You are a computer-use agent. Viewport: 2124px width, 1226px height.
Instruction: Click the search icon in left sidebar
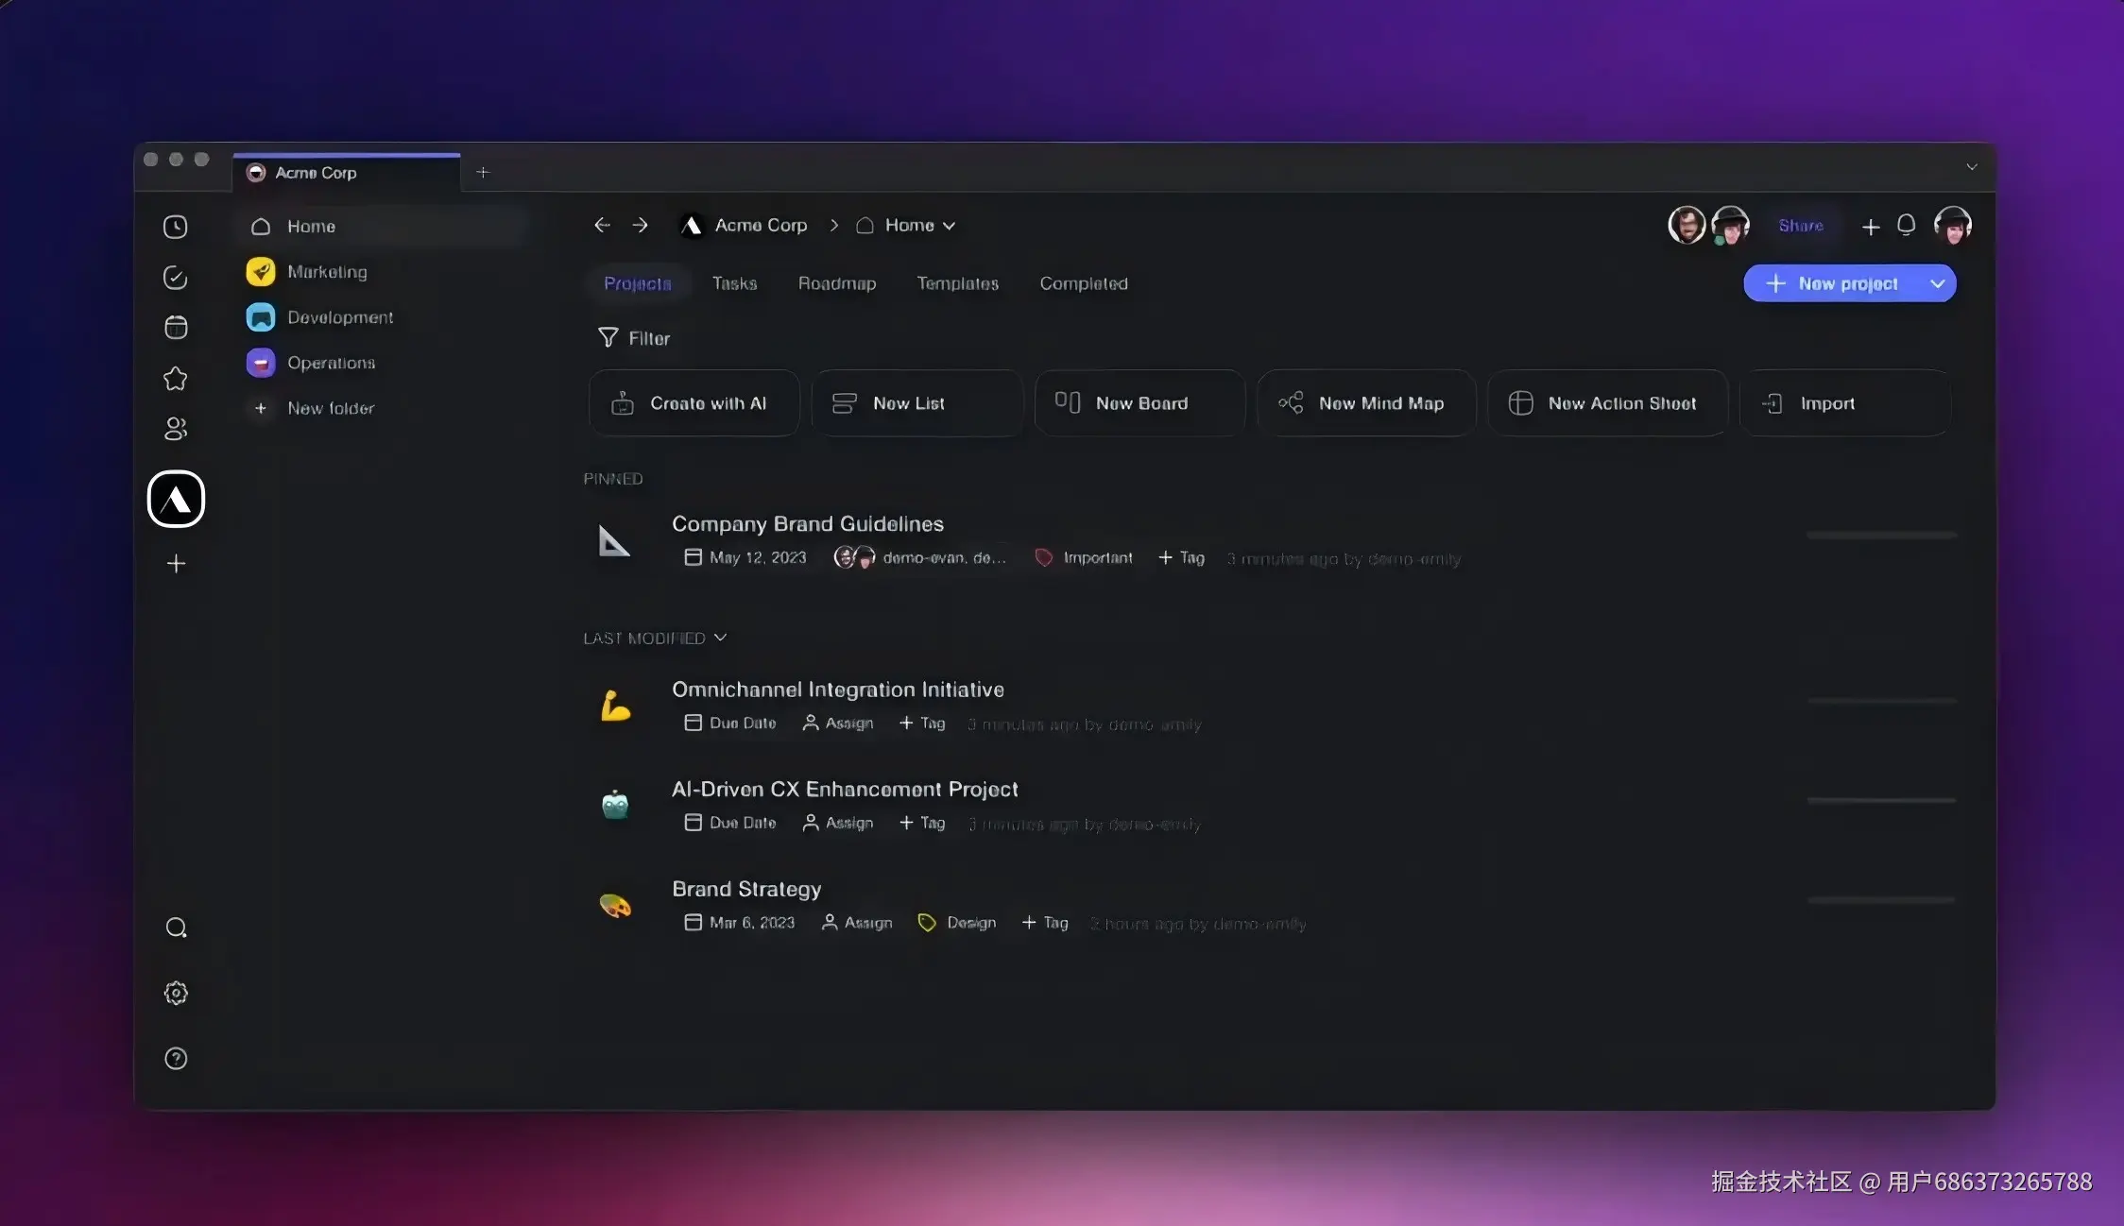(x=176, y=928)
